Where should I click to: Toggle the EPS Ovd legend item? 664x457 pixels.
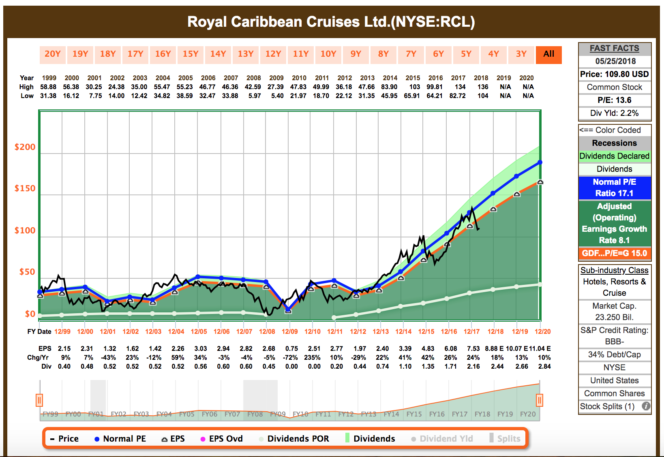pyautogui.click(x=222, y=439)
